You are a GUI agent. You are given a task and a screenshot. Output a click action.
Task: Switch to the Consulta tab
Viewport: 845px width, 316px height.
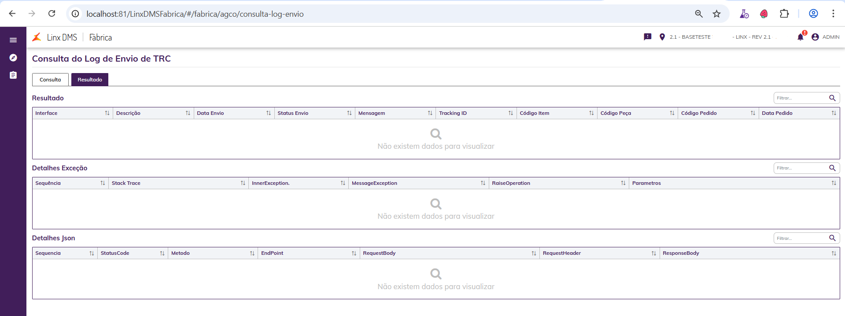pos(50,80)
